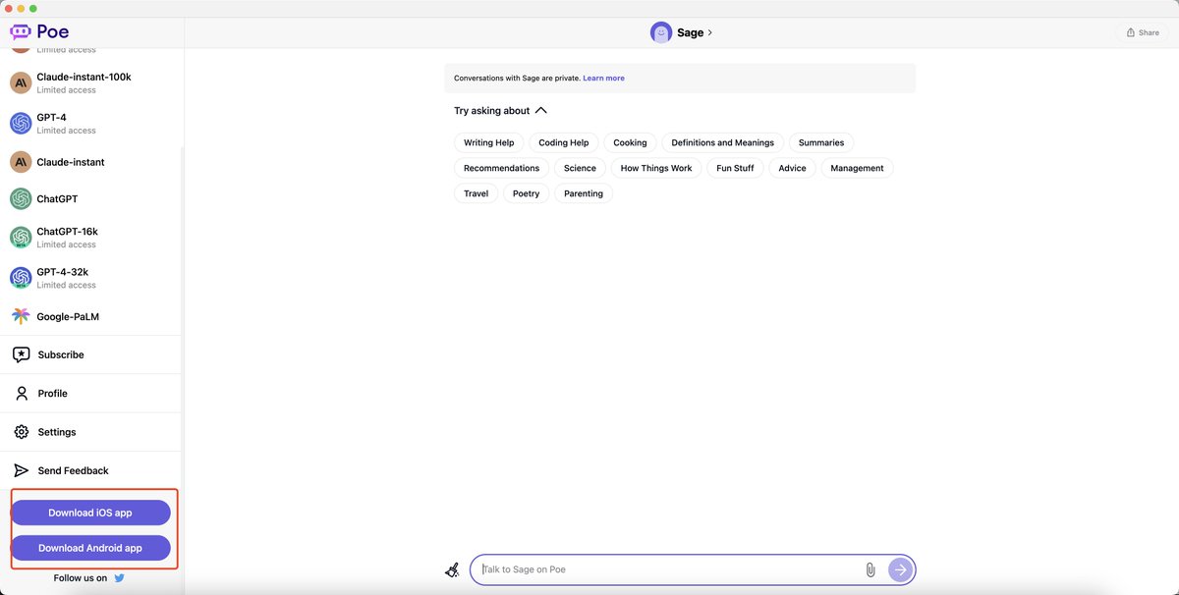Open Send Feedback in sidebar
1179x595 pixels.
pyautogui.click(x=92, y=470)
